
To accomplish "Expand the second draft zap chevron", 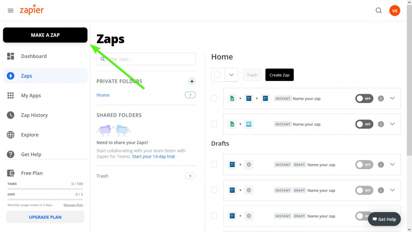I will click(x=392, y=190).
